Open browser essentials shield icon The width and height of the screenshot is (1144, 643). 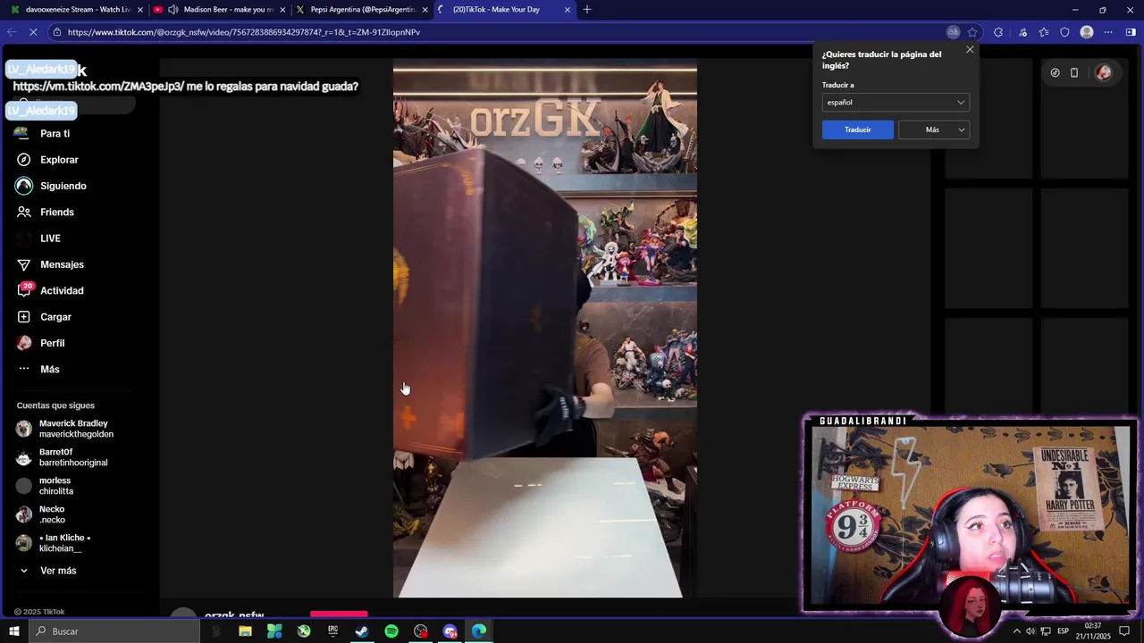pyautogui.click(x=1064, y=32)
